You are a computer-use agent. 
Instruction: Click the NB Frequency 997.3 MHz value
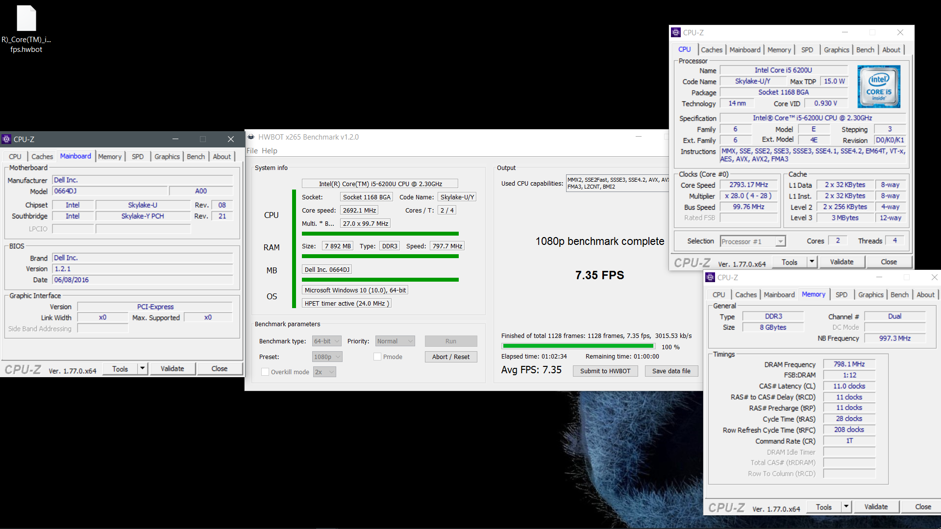coord(894,338)
